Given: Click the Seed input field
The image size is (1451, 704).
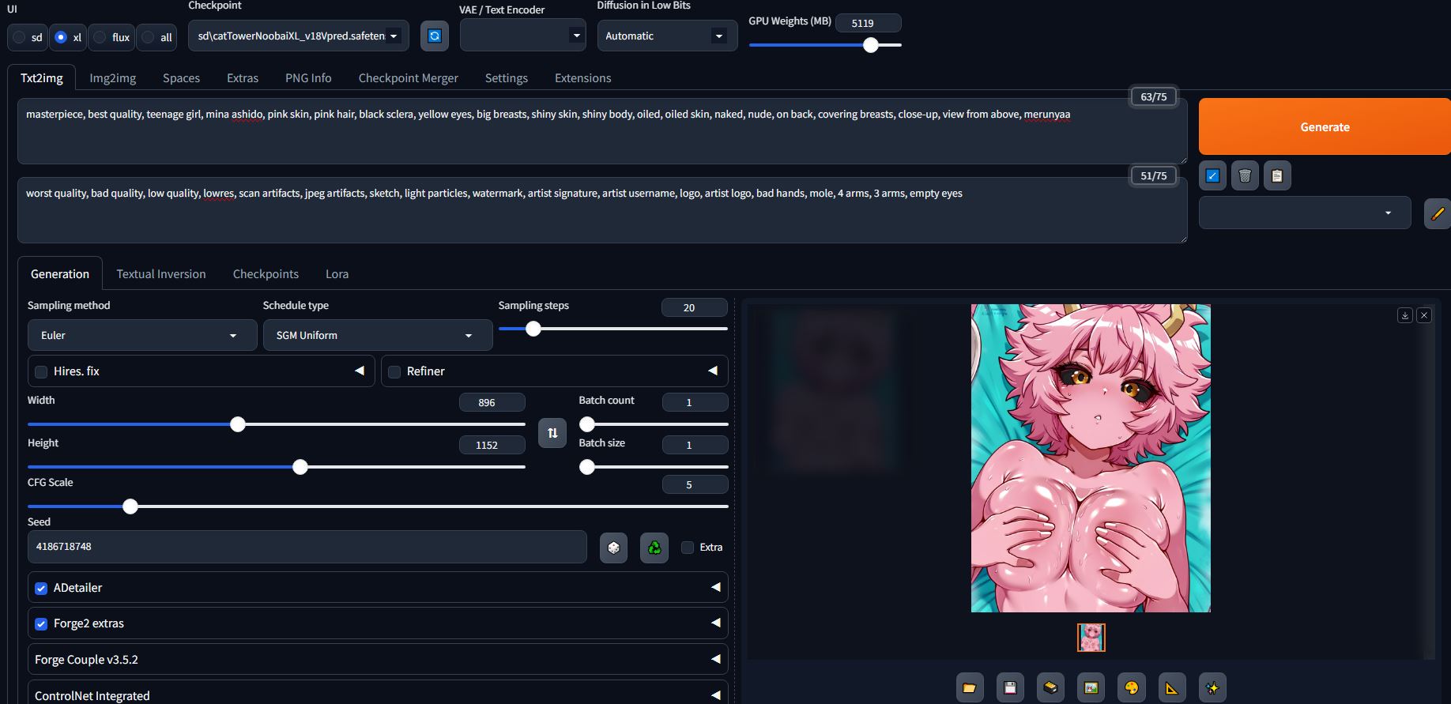Looking at the screenshot, I should [x=307, y=547].
